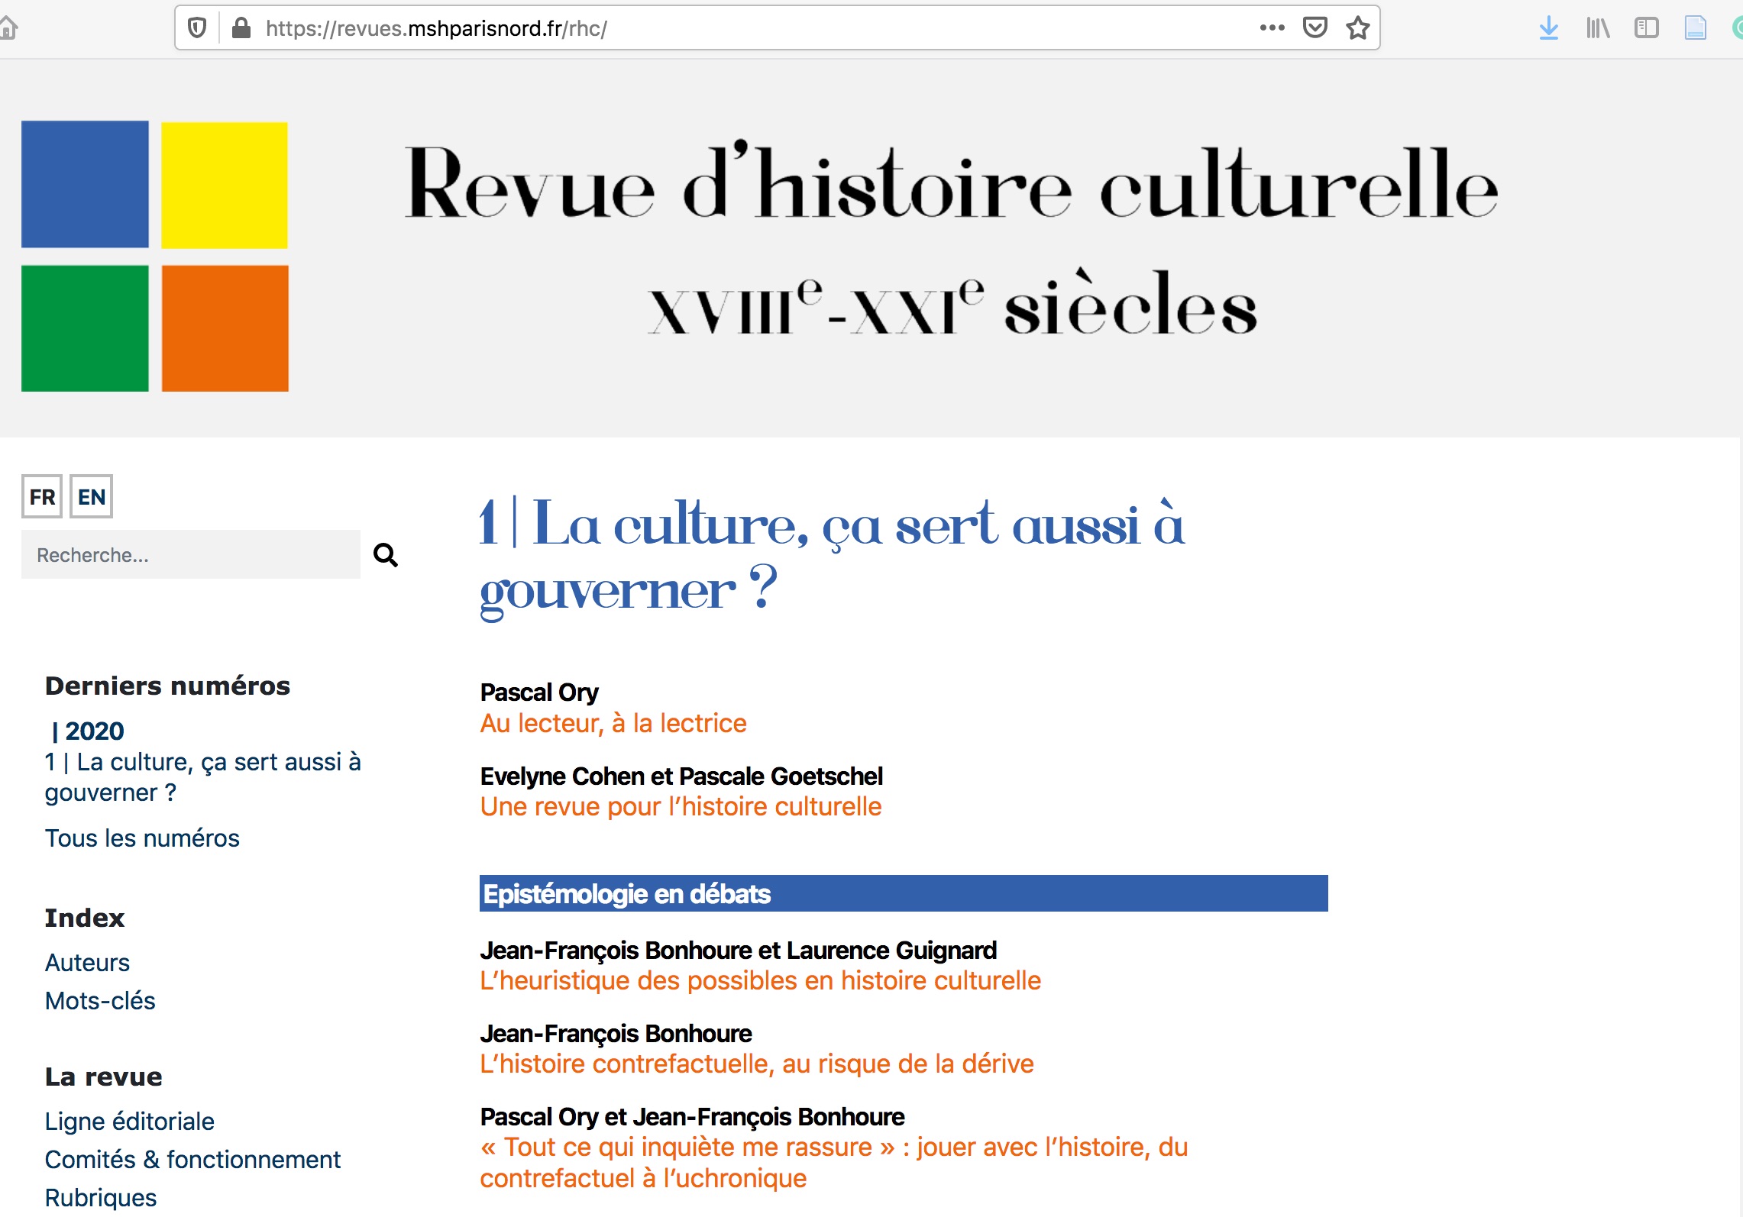
Task: Open Auteurs index in sidebar
Action: tap(87, 963)
